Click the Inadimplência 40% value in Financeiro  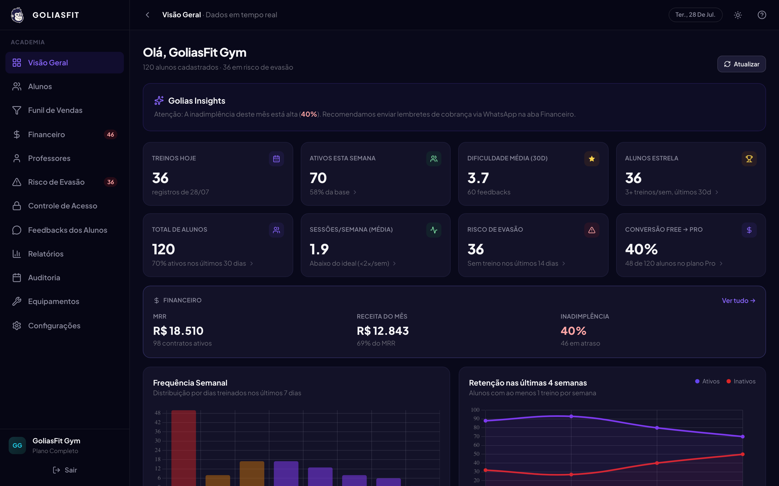pos(573,331)
